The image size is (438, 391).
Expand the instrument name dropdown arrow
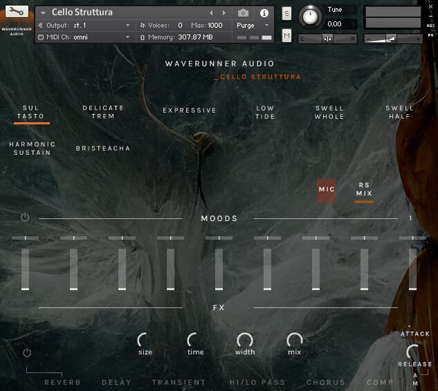tap(43, 13)
